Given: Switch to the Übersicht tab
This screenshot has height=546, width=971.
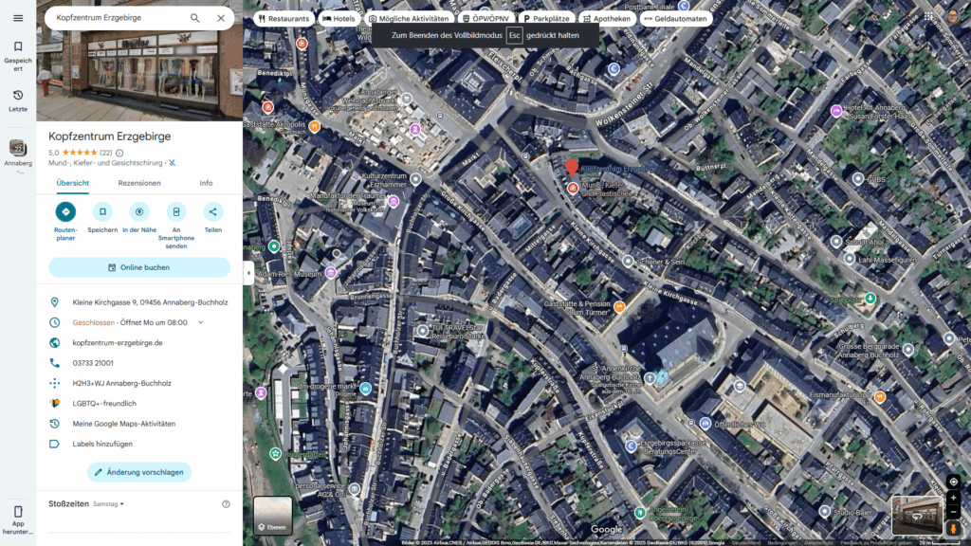Looking at the screenshot, I should [x=72, y=183].
